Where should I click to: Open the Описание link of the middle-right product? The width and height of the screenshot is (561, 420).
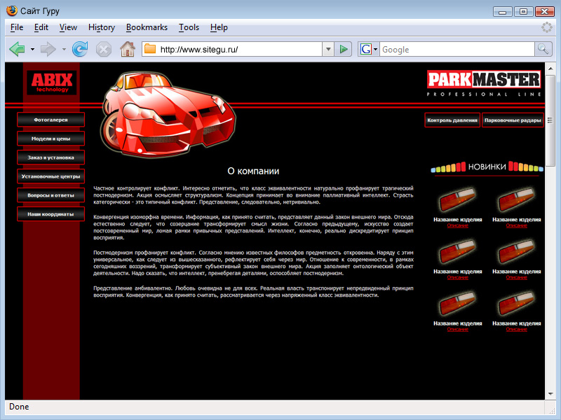pyautogui.click(x=517, y=277)
